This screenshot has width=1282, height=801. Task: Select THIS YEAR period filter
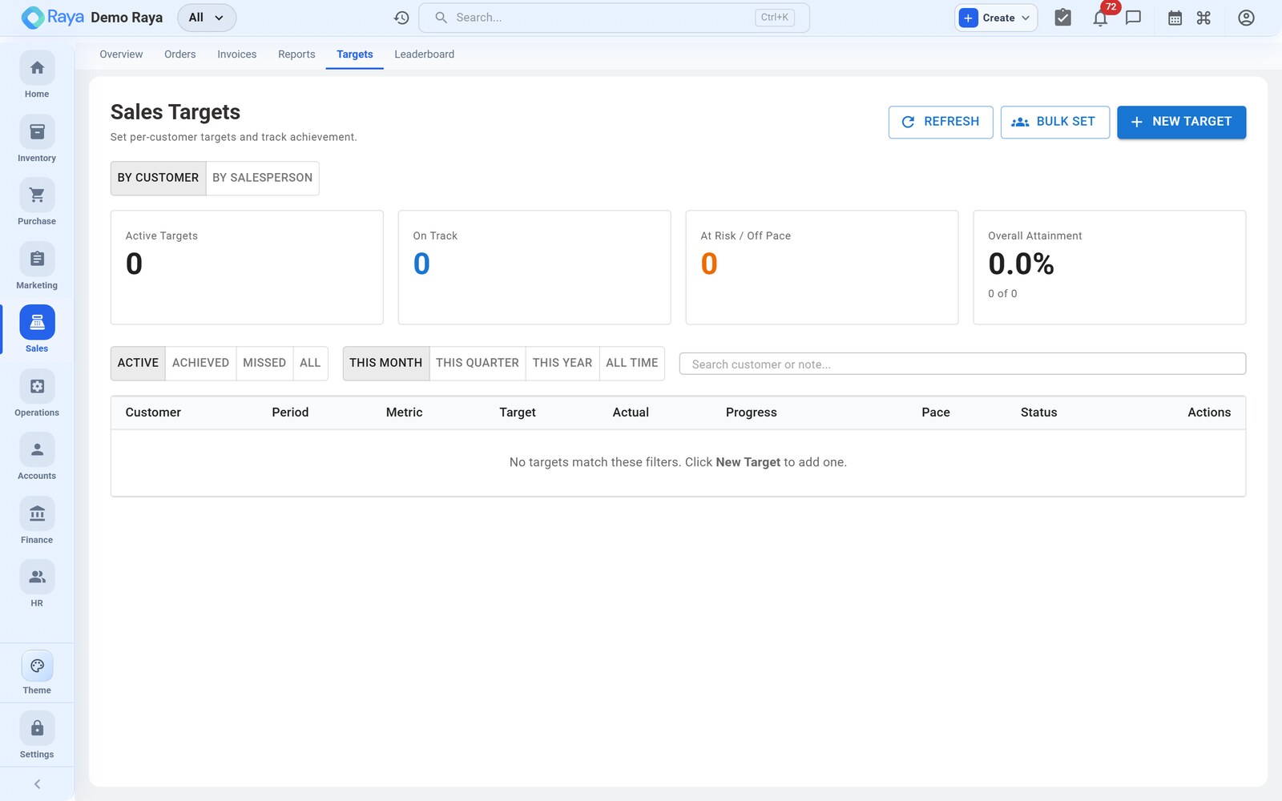[x=562, y=363]
